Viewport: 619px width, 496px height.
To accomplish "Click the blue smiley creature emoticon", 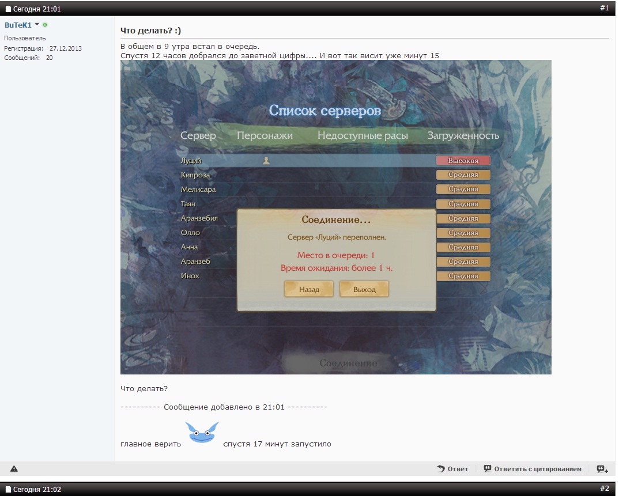I will point(202,432).
